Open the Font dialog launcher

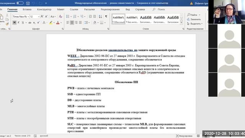pos(63,29)
